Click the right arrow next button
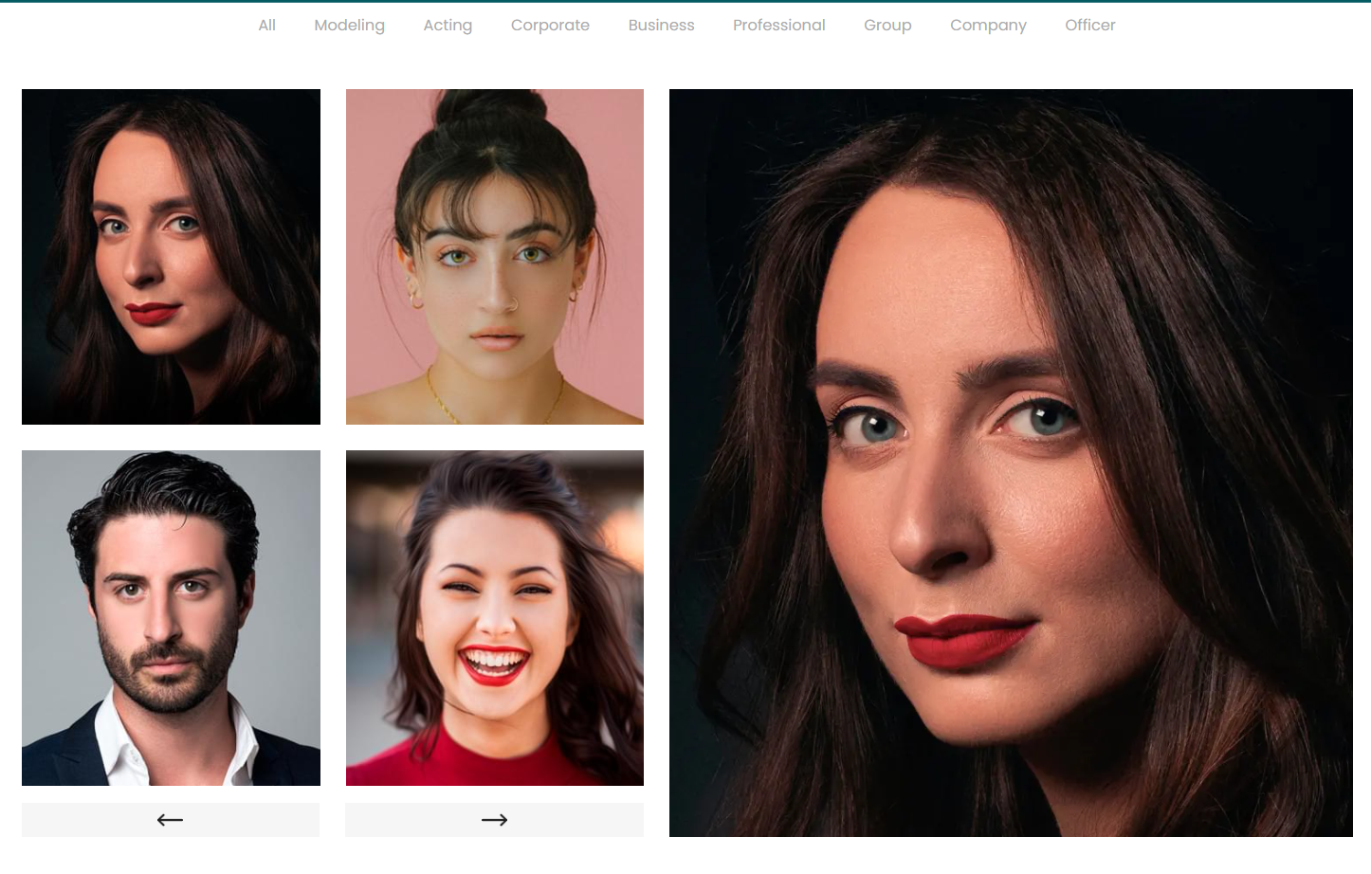Image resolution: width=1371 pixels, height=874 pixels. tap(494, 820)
